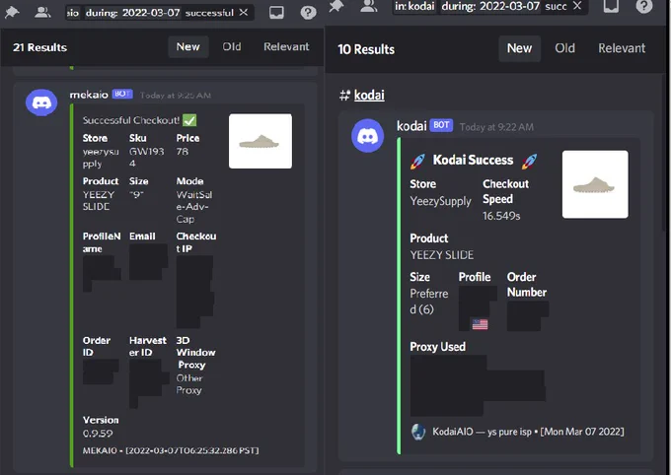Click the '0.9.59' version value

pyautogui.click(x=98, y=434)
